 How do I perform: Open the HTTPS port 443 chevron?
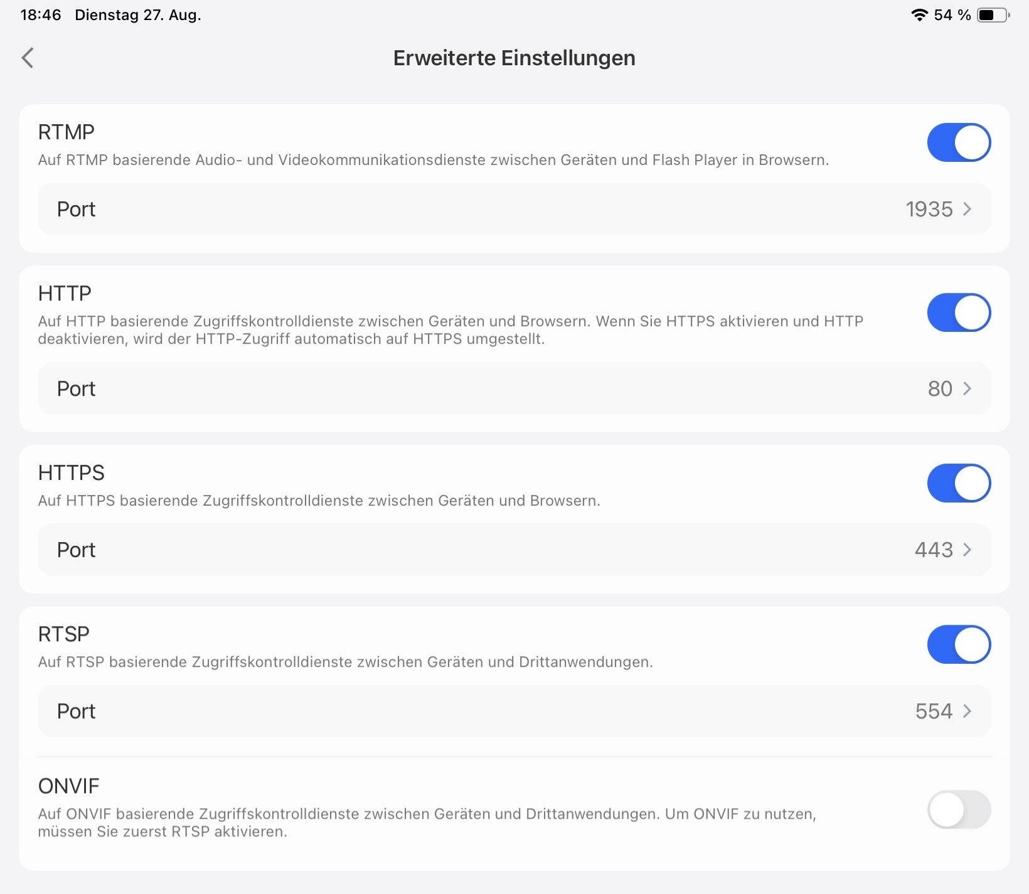(967, 550)
